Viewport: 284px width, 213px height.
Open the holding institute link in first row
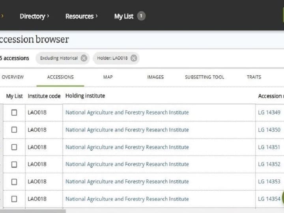point(127,112)
